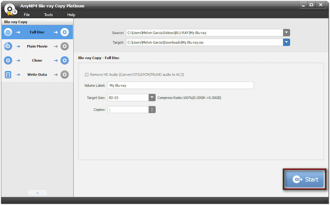Image resolution: width=330 pixels, height=205 pixels.
Task: Open the Help menu
Action: (x=71, y=15)
